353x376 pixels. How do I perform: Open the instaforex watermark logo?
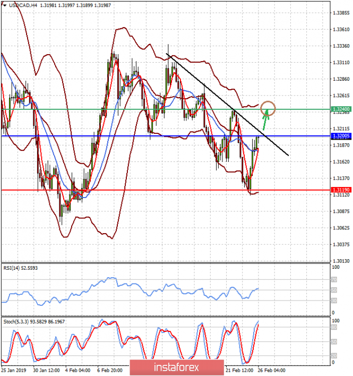tap(177, 368)
